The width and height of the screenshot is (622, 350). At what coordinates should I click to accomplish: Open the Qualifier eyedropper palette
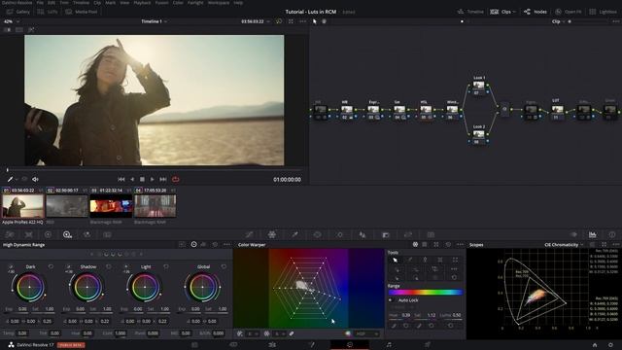point(294,234)
